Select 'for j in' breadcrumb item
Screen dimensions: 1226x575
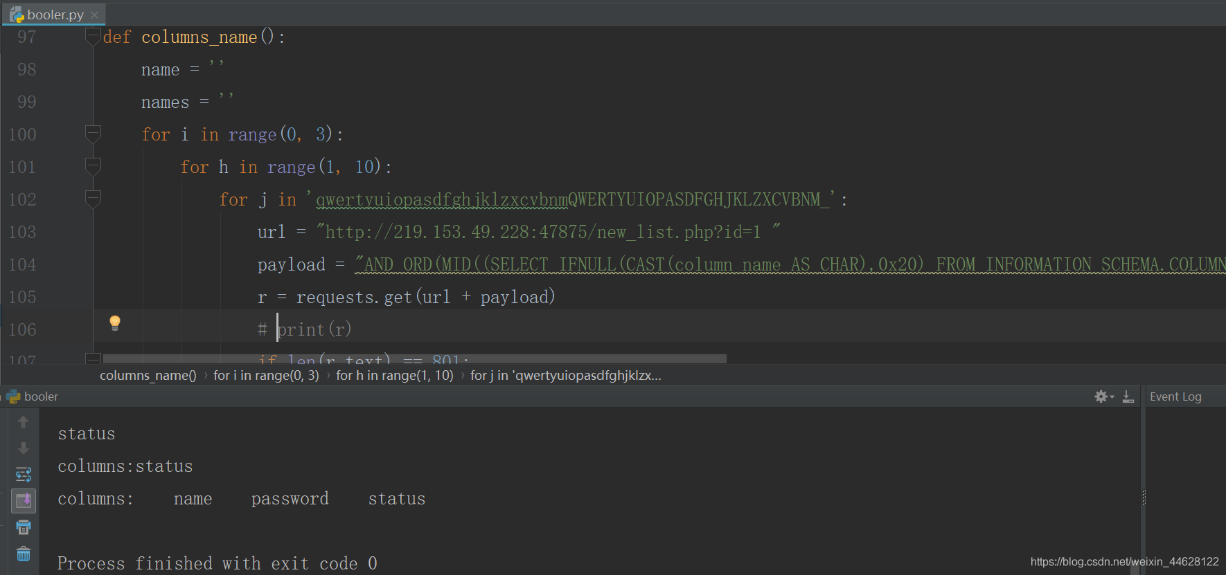click(566, 376)
